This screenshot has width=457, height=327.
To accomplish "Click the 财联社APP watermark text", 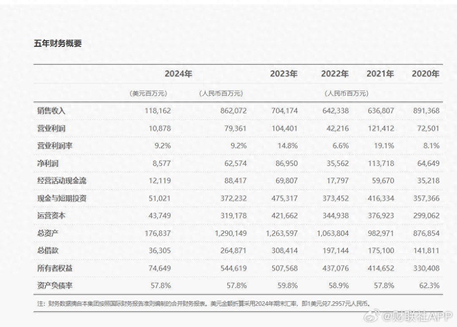I will (417, 316).
